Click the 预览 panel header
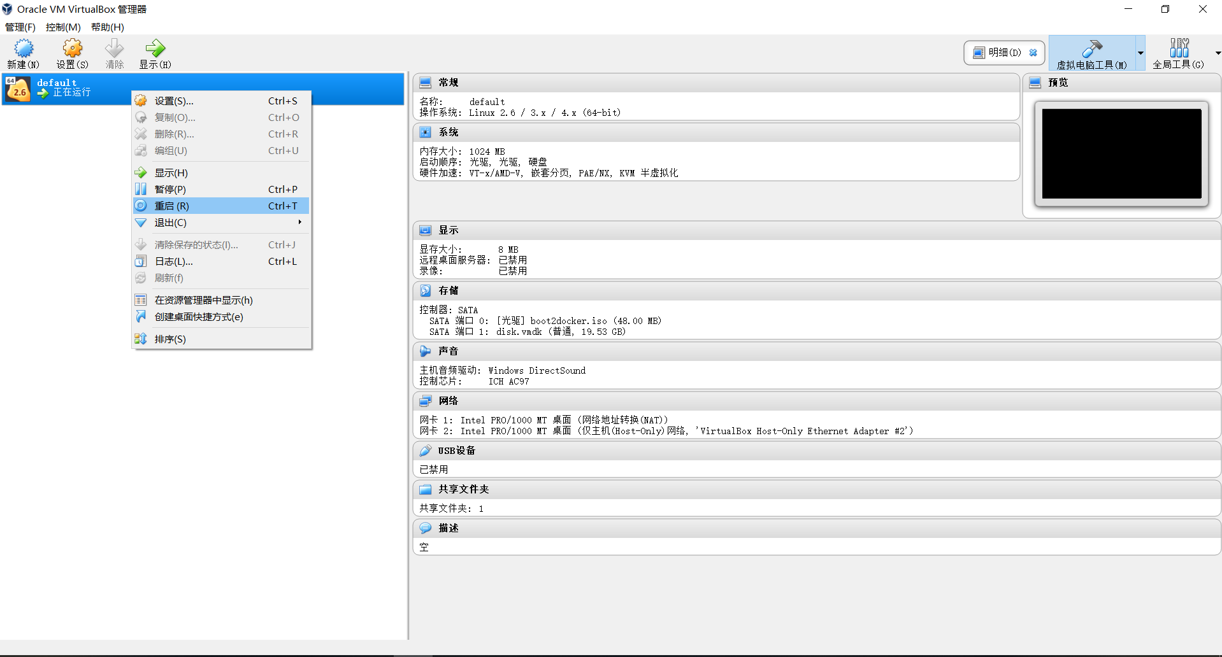Viewport: 1222px width, 657px height. 1122,83
